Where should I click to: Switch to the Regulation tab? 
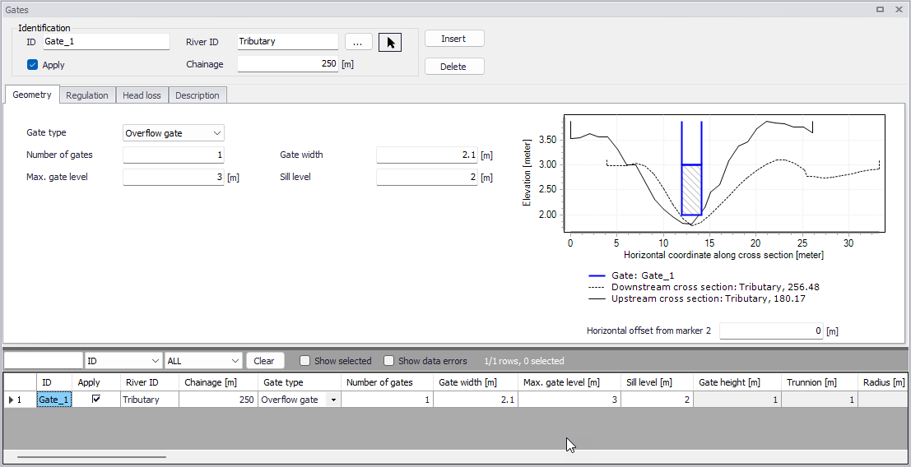(x=87, y=95)
